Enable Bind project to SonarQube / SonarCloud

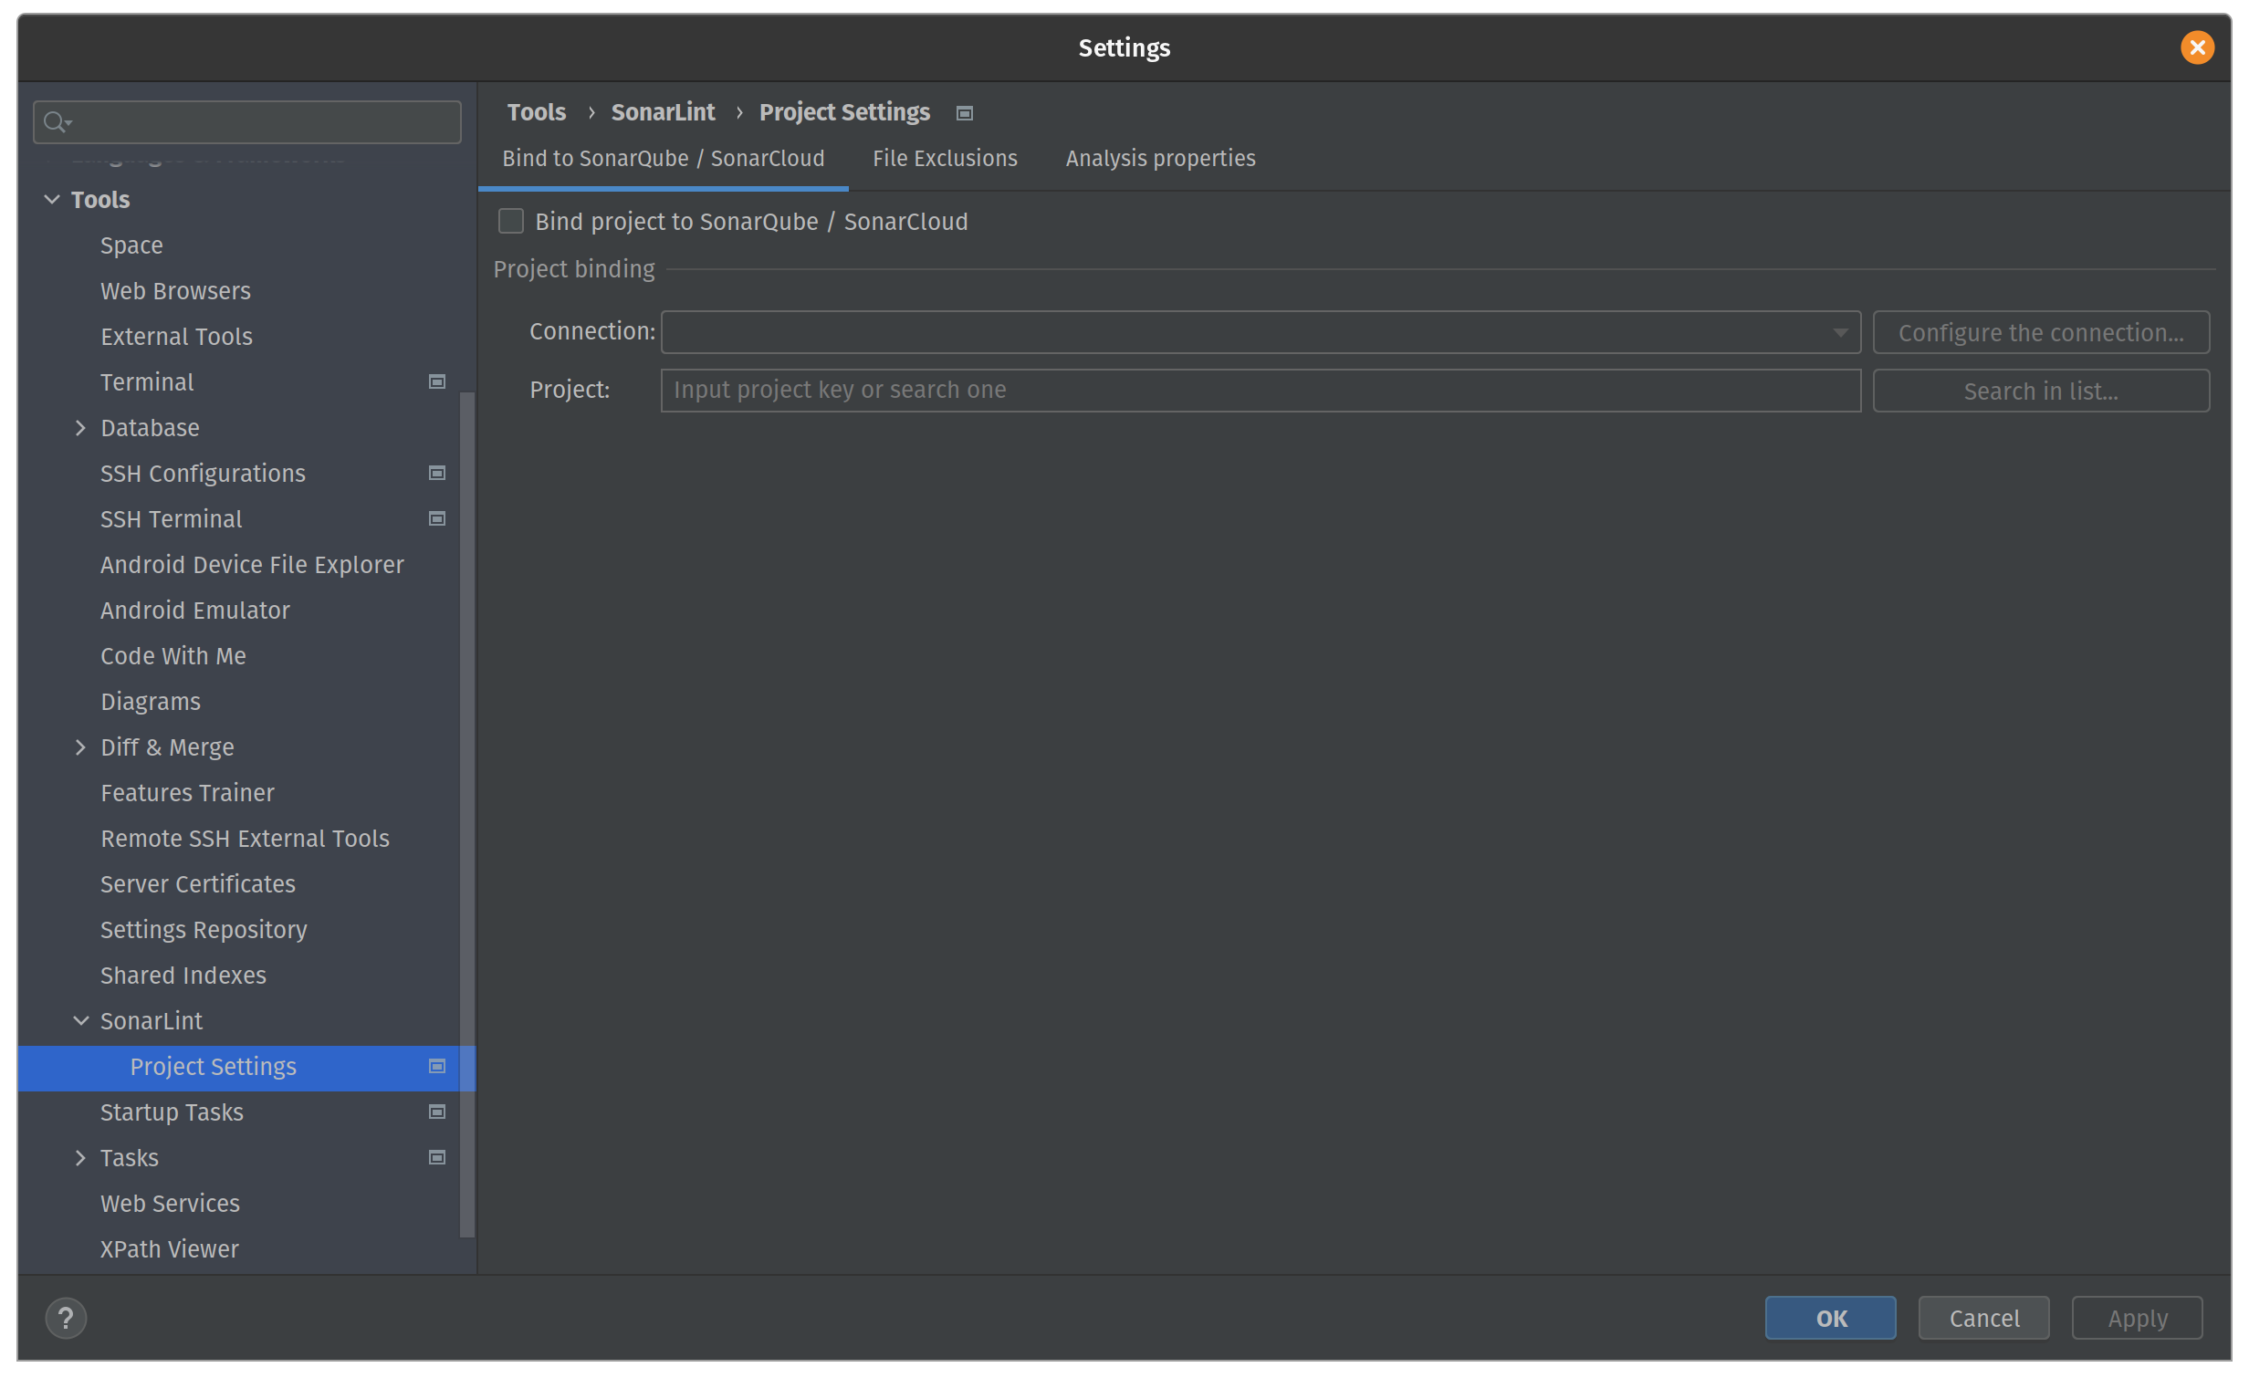(512, 221)
